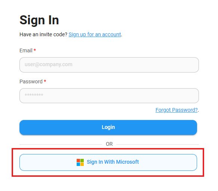The width and height of the screenshot is (218, 191).
Task: Click the divider line right of OR
Action: [x=157, y=144]
